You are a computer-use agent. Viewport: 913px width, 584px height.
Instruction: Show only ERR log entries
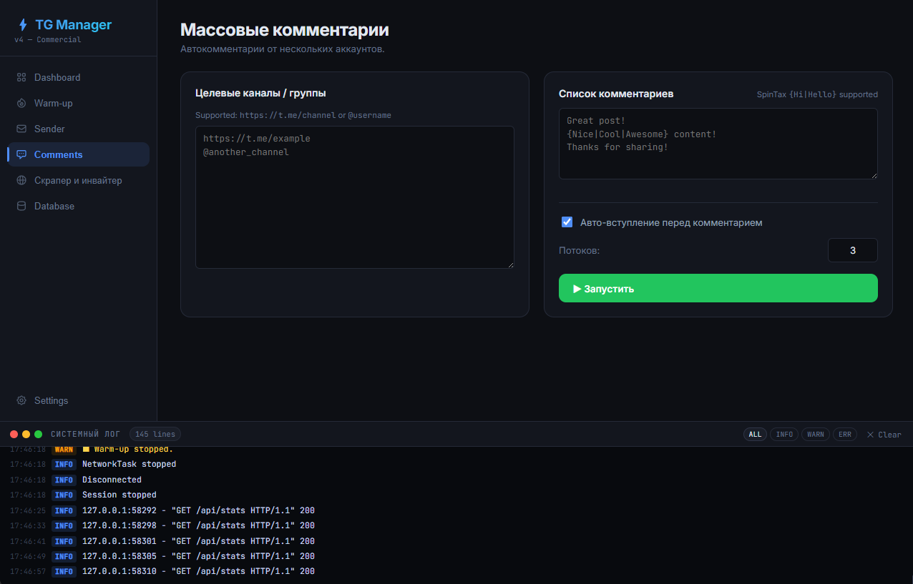845,434
